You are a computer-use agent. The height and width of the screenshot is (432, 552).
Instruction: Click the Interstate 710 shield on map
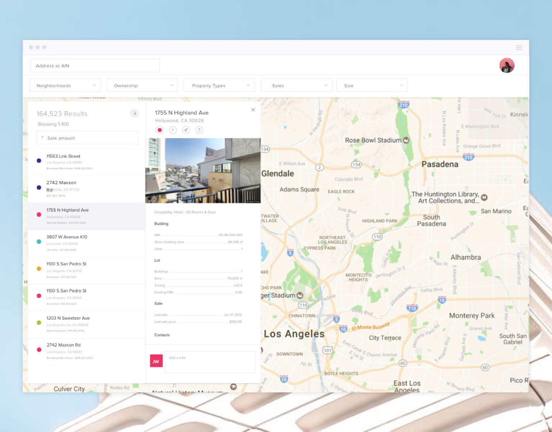(x=412, y=308)
